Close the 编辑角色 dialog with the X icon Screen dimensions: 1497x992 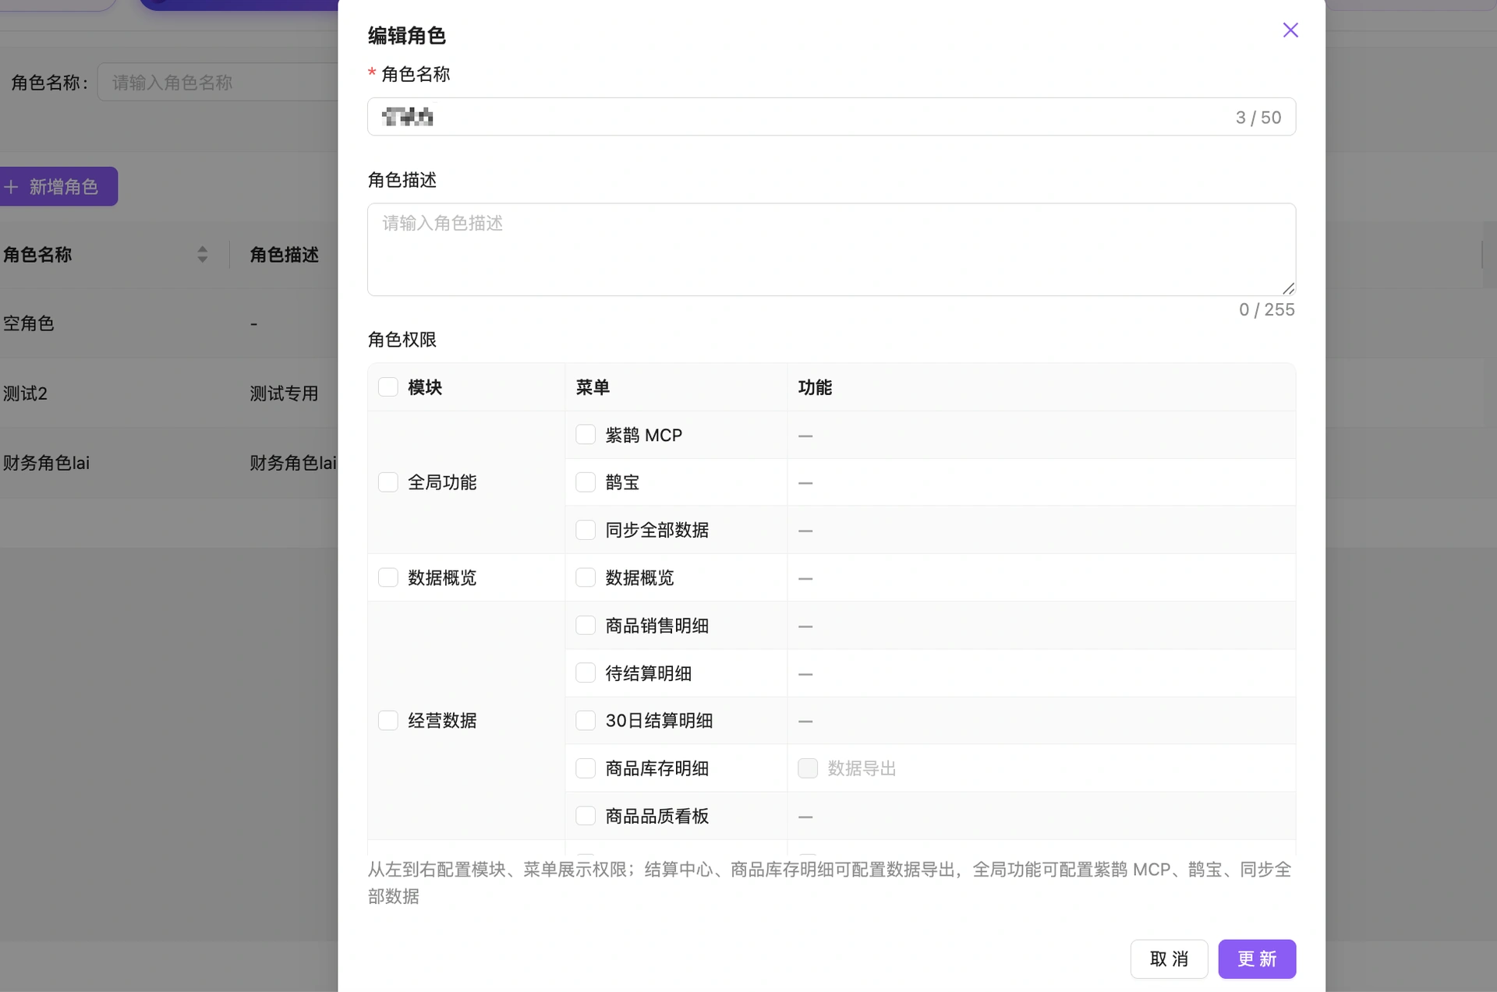(1290, 30)
